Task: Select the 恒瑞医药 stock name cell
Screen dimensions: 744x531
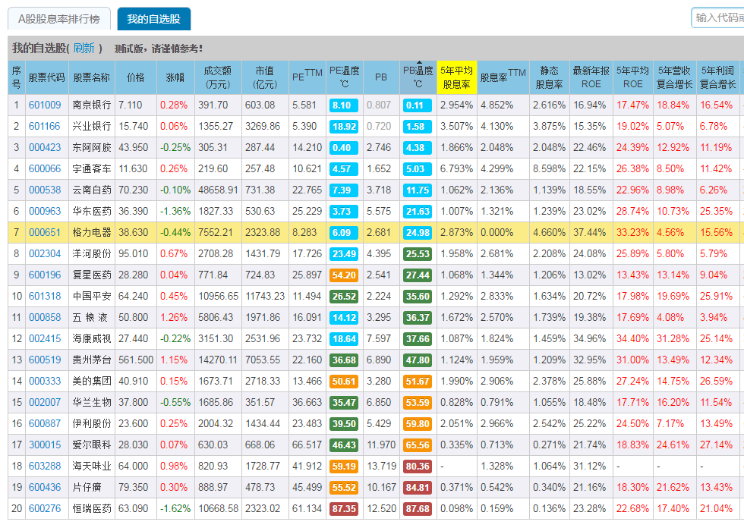Action: (x=92, y=509)
